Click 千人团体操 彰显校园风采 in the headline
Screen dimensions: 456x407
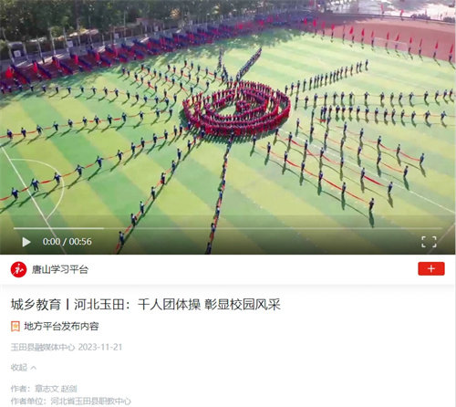tap(209, 305)
